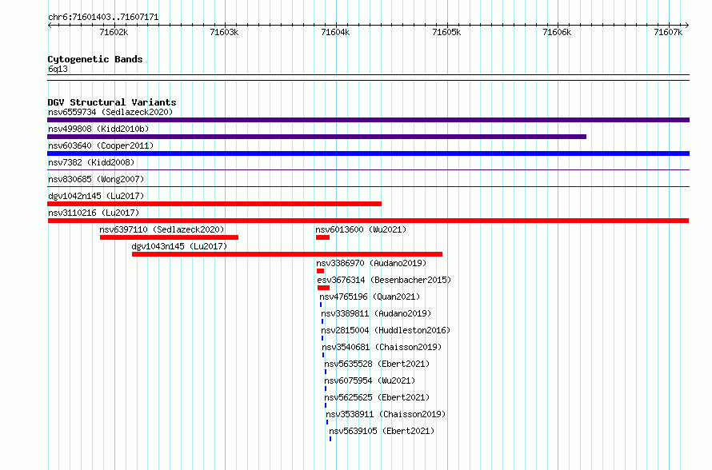This screenshot has width=712, height=470.
Task: Click the esv3676314 (Besenbacher2015) red marker
Action: pos(323,288)
